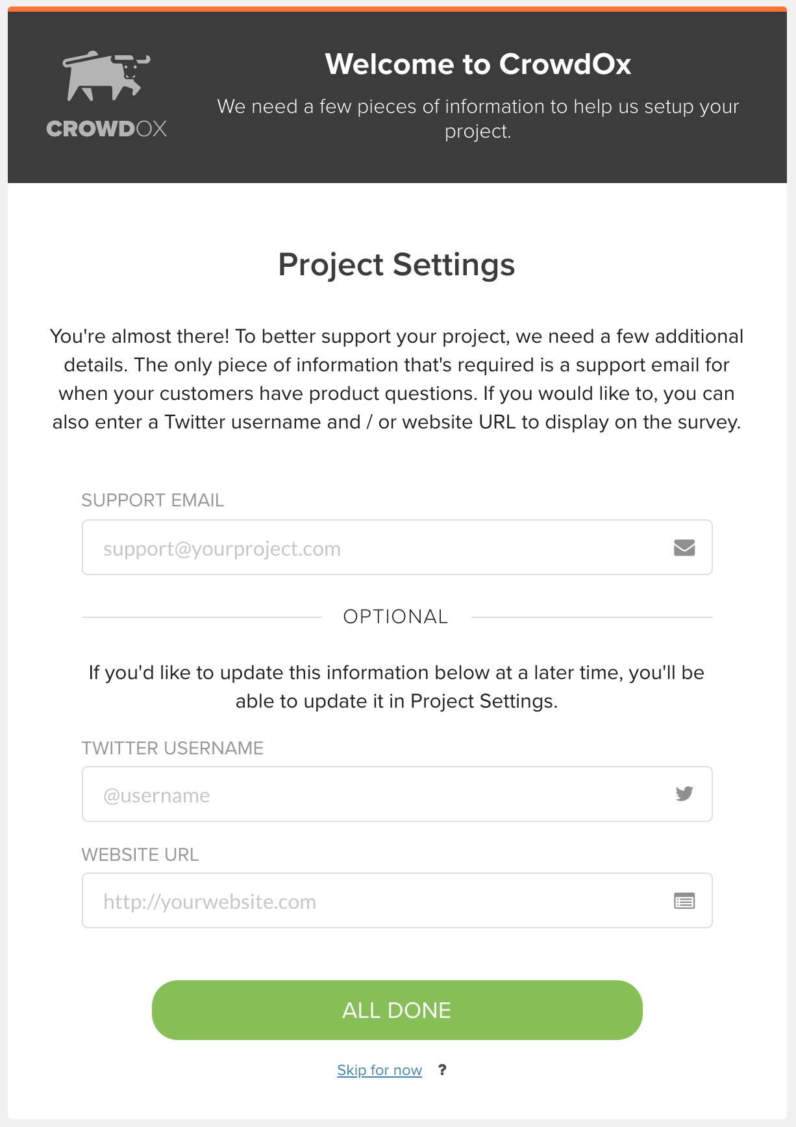Click the header subtitle about project setup
This screenshot has width=796, height=1127.
pos(479,119)
